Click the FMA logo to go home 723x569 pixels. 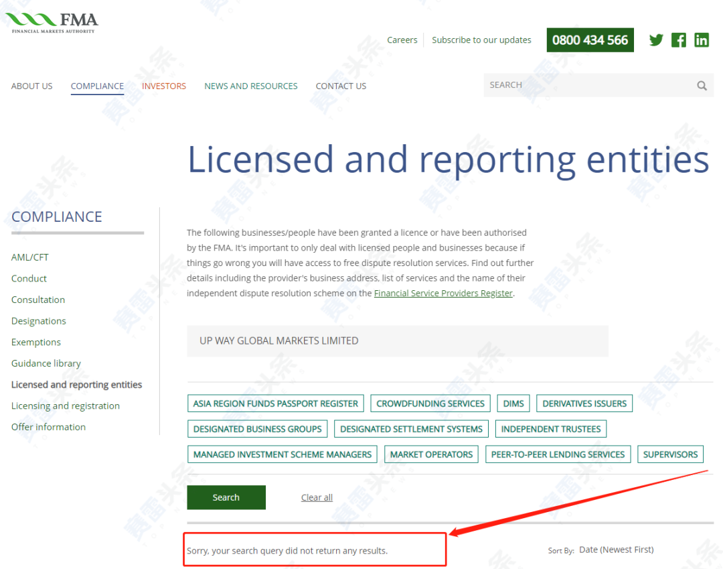pos(52,22)
